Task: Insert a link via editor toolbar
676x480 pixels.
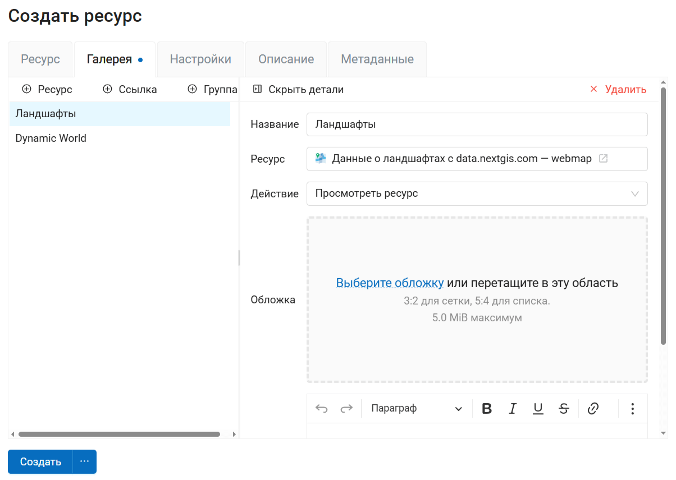Action: point(593,409)
